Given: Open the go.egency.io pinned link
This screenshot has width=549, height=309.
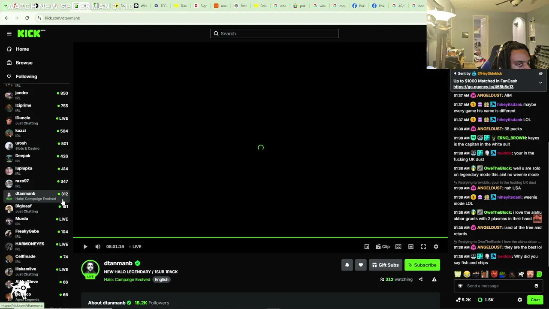Looking at the screenshot, I should coord(483,87).
